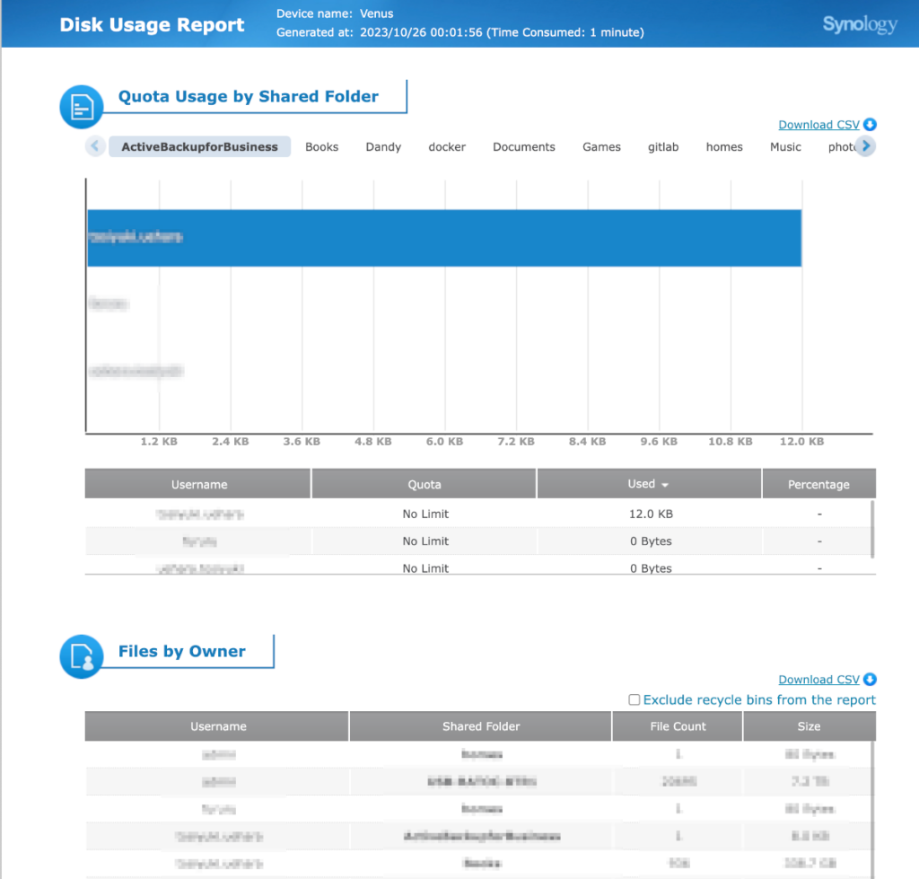Click the 1.2 KB axis label
This screenshot has height=879, width=919.
click(159, 442)
